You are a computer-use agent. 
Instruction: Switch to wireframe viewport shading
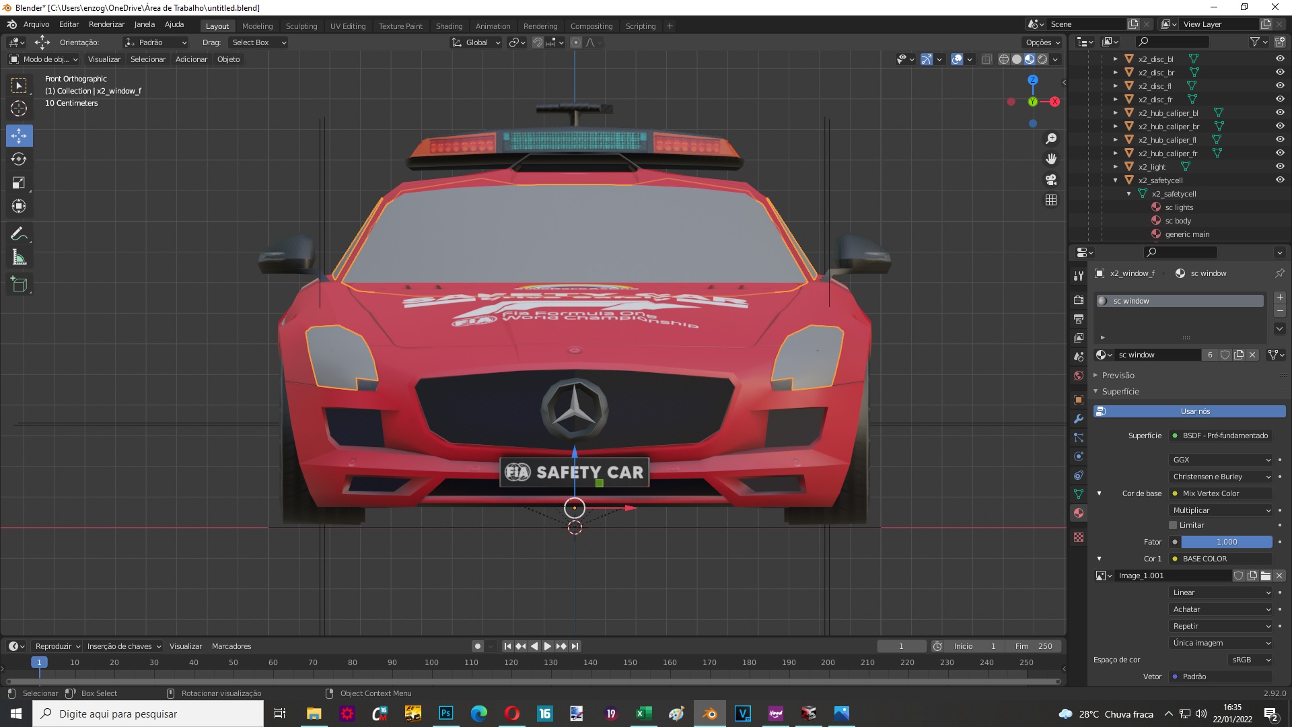point(1003,59)
